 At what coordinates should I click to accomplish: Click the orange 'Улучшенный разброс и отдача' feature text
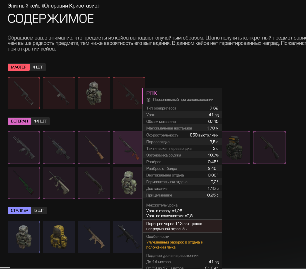pyautogui.click(x=175, y=245)
